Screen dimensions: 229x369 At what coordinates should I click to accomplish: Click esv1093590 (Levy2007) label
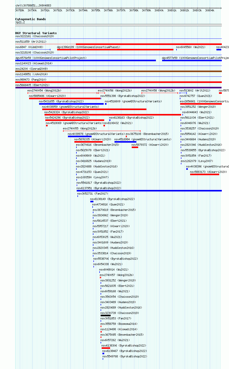tap(92, 178)
